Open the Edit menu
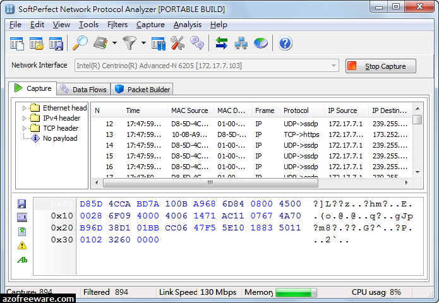 37,25
